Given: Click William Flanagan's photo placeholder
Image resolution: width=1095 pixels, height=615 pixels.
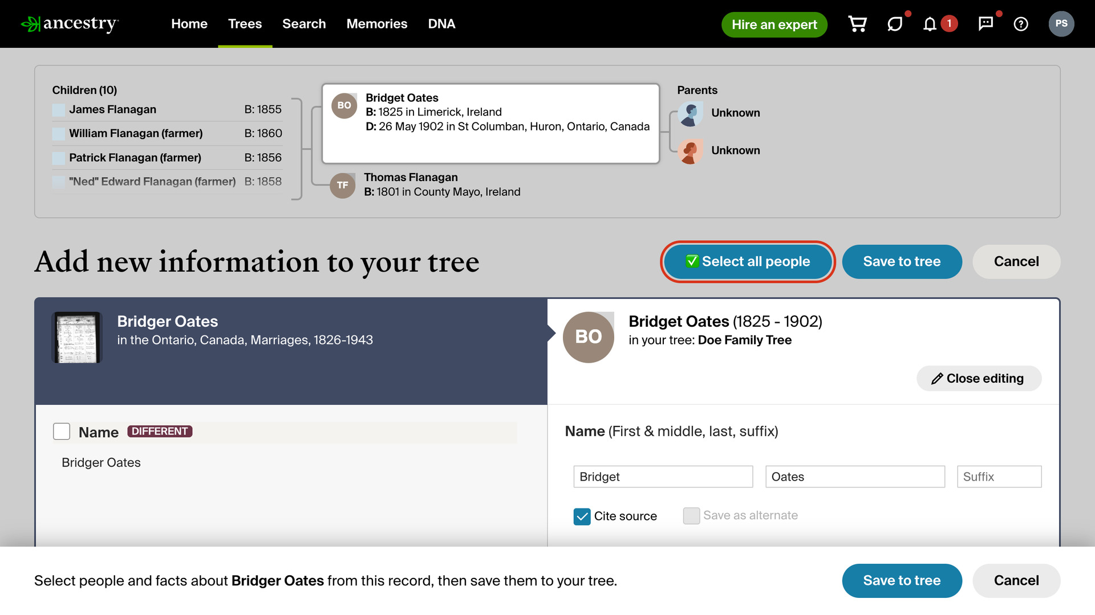Looking at the screenshot, I should pos(59,134).
